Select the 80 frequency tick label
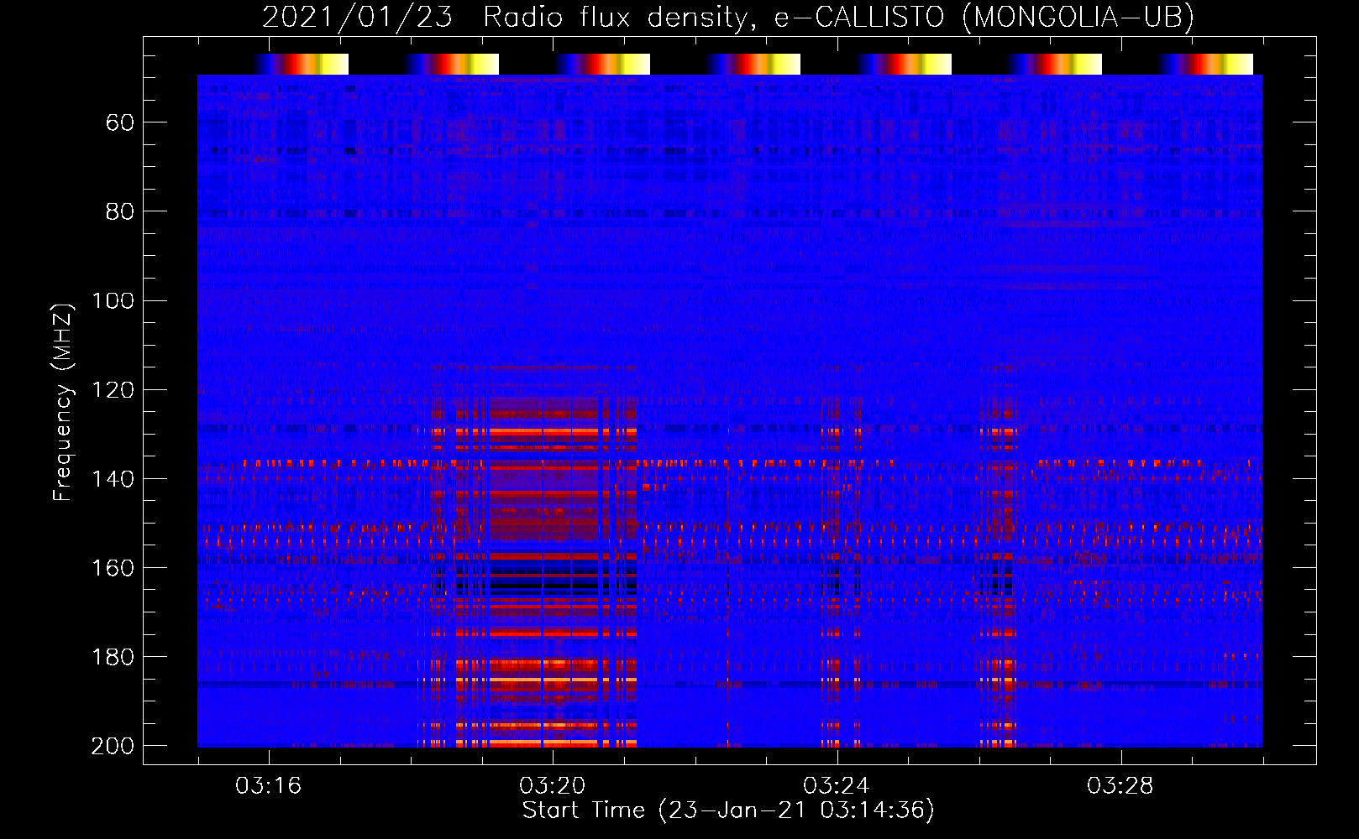 (x=120, y=211)
